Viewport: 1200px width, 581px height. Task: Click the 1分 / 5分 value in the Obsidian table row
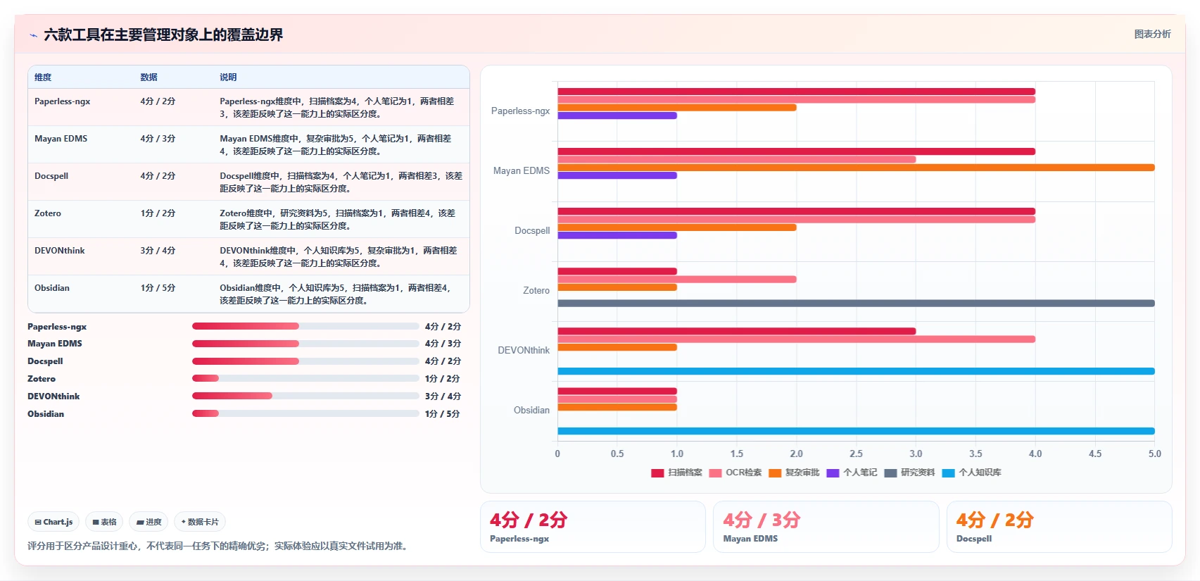(x=158, y=288)
